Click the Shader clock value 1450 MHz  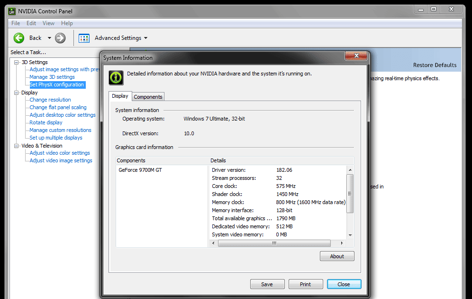pos(288,195)
